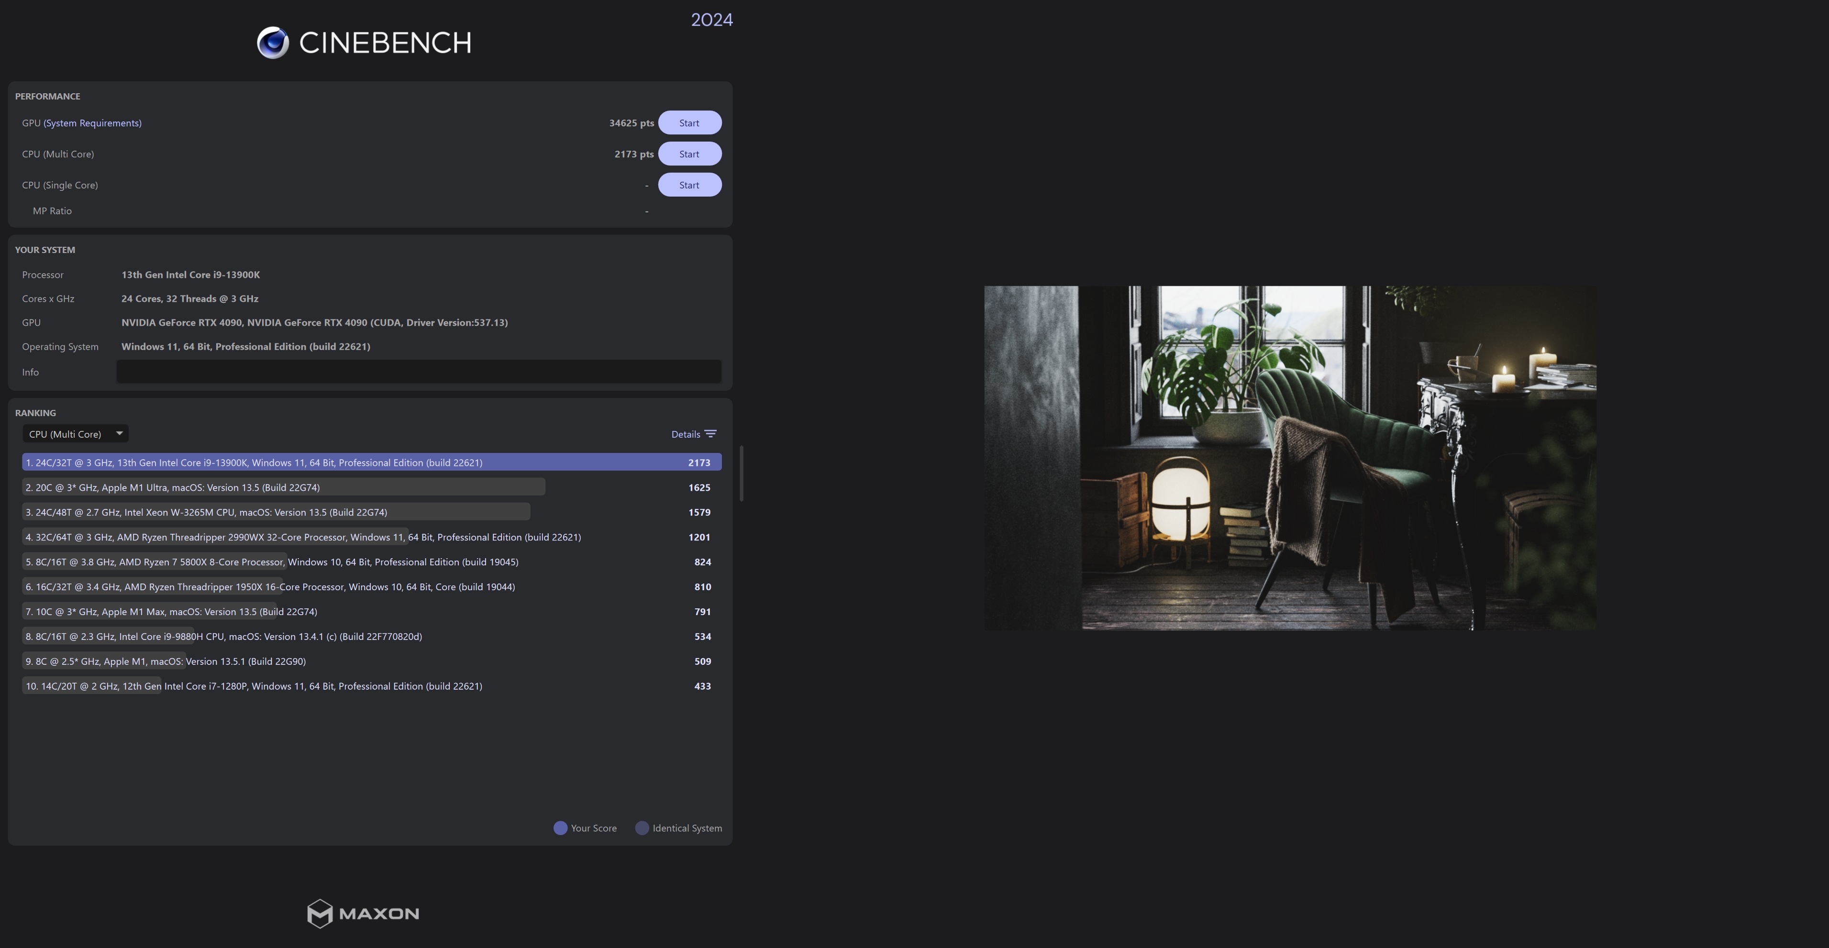Click the Details filter lines icon
The image size is (1829, 948).
pos(710,434)
